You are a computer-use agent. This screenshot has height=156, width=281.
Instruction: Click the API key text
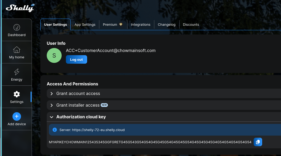point(150,142)
